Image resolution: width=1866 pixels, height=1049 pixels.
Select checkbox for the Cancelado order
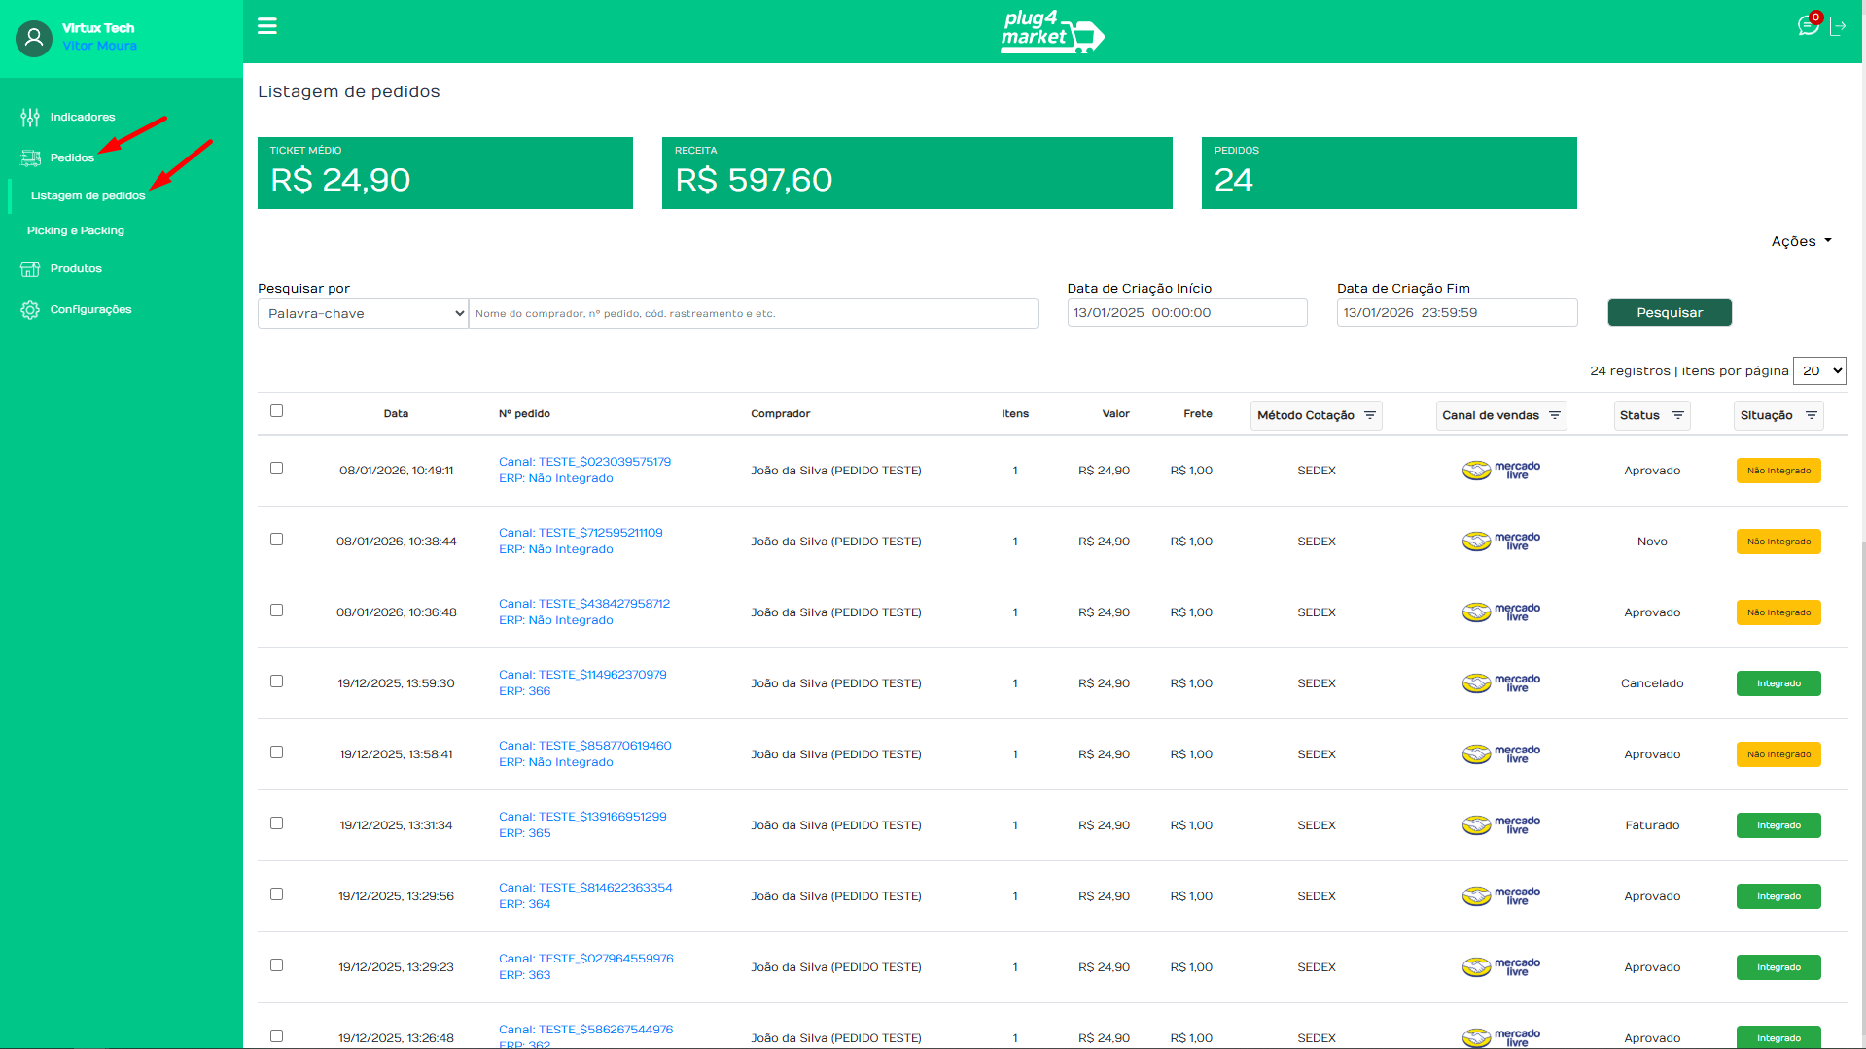click(277, 682)
